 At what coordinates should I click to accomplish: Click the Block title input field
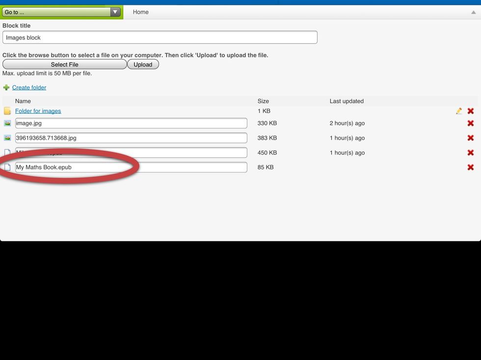pos(160,37)
